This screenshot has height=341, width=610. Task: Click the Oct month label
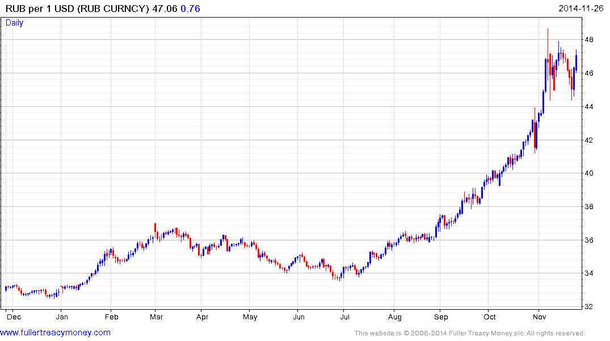(x=490, y=317)
